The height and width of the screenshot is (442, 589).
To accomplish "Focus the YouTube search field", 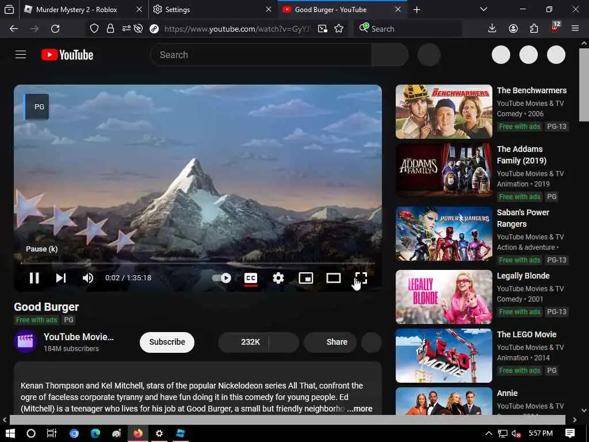I will pyautogui.click(x=261, y=55).
